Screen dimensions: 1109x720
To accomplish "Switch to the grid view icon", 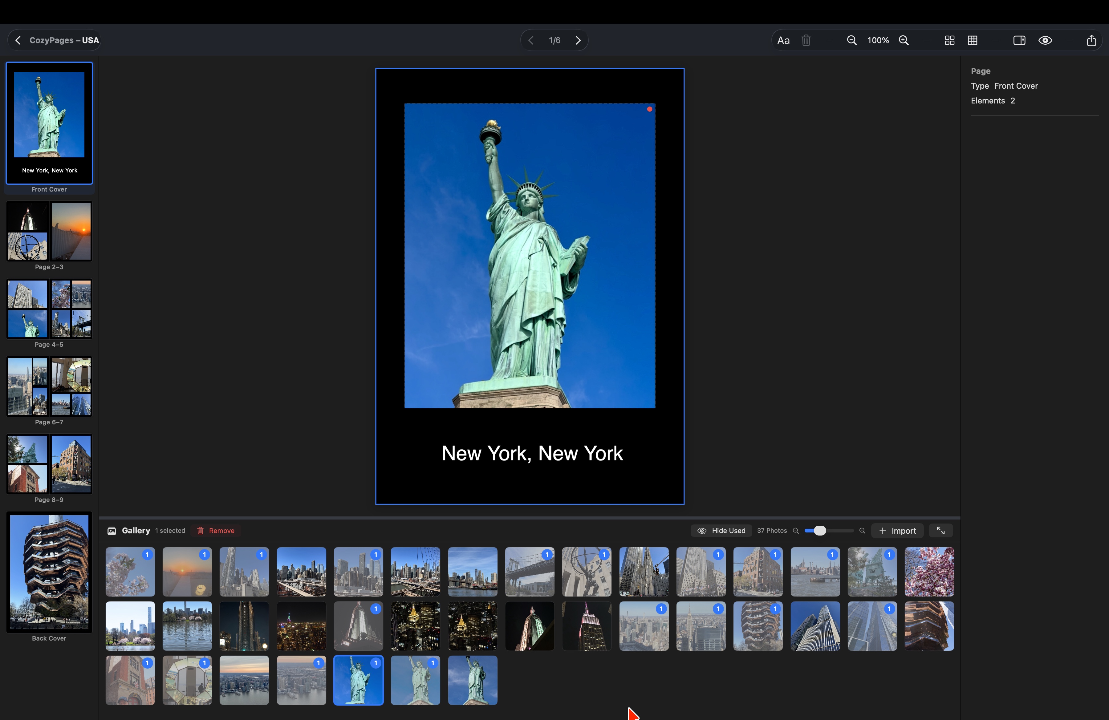I will point(973,40).
